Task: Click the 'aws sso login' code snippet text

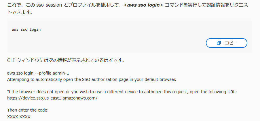Action: [26, 30]
